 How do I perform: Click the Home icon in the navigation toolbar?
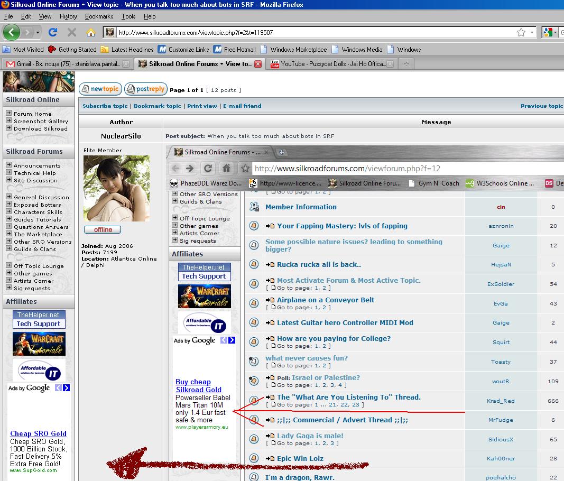pyautogui.click(x=91, y=32)
